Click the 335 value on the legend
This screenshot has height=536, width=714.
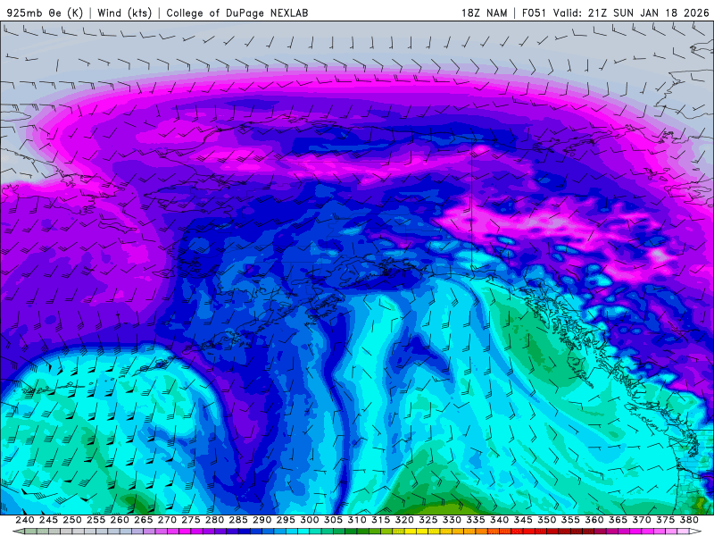click(476, 520)
